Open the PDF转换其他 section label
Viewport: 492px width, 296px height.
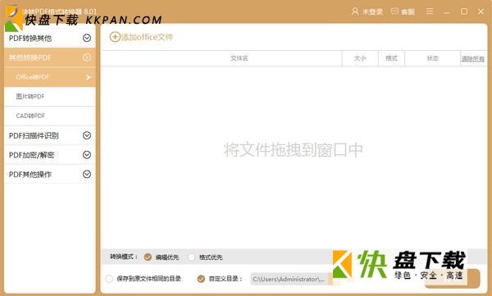pyautogui.click(x=30, y=39)
